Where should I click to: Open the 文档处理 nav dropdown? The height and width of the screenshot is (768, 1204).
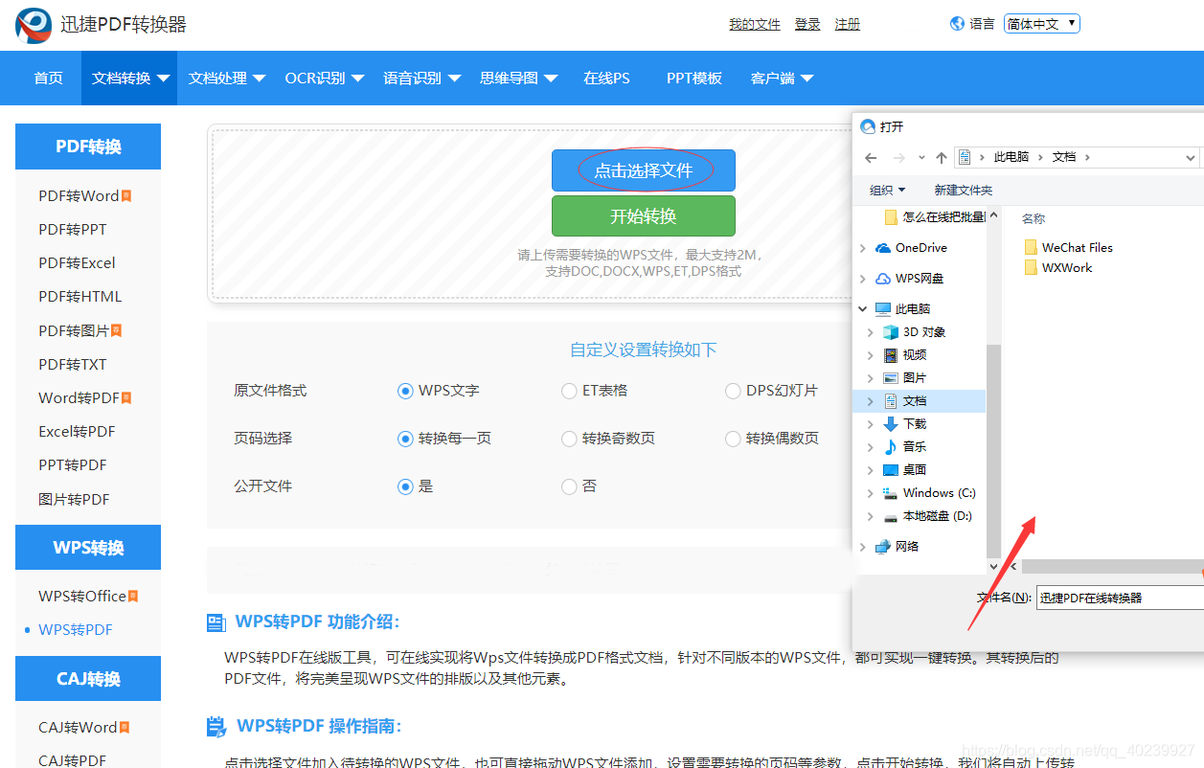click(x=227, y=79)
